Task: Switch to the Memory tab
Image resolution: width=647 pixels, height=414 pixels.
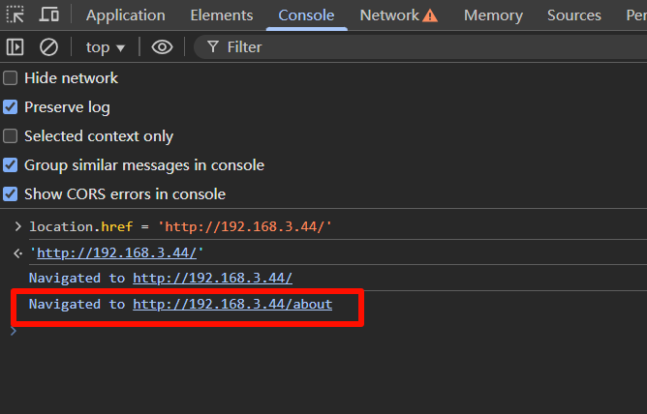Action: (493, 15)
